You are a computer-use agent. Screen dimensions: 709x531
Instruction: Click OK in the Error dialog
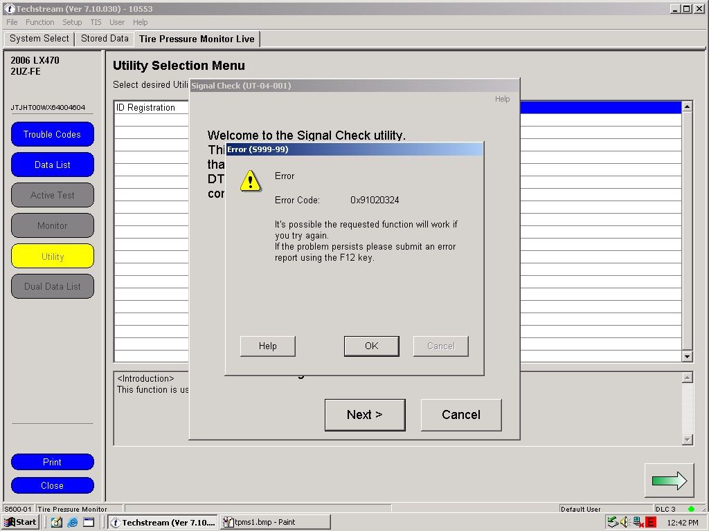pos(371,346)
